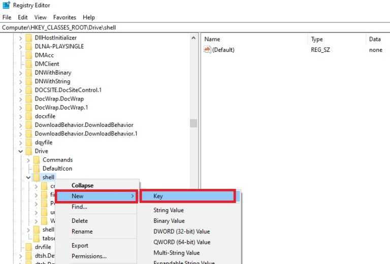
Task: Click the docxfile folder icon
Action: coord(28,116)
